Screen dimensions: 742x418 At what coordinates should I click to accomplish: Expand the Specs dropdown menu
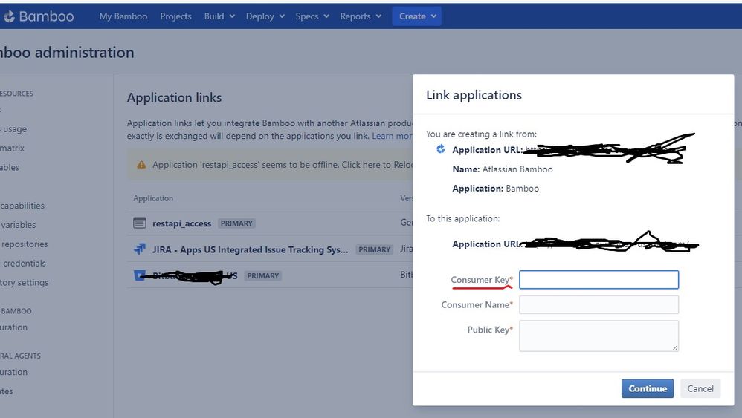tap(312, 16)
